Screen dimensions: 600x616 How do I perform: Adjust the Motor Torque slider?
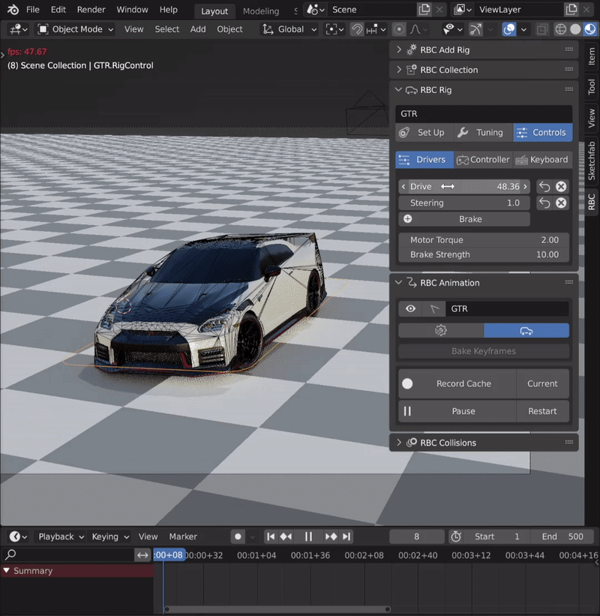pos(484,240)
